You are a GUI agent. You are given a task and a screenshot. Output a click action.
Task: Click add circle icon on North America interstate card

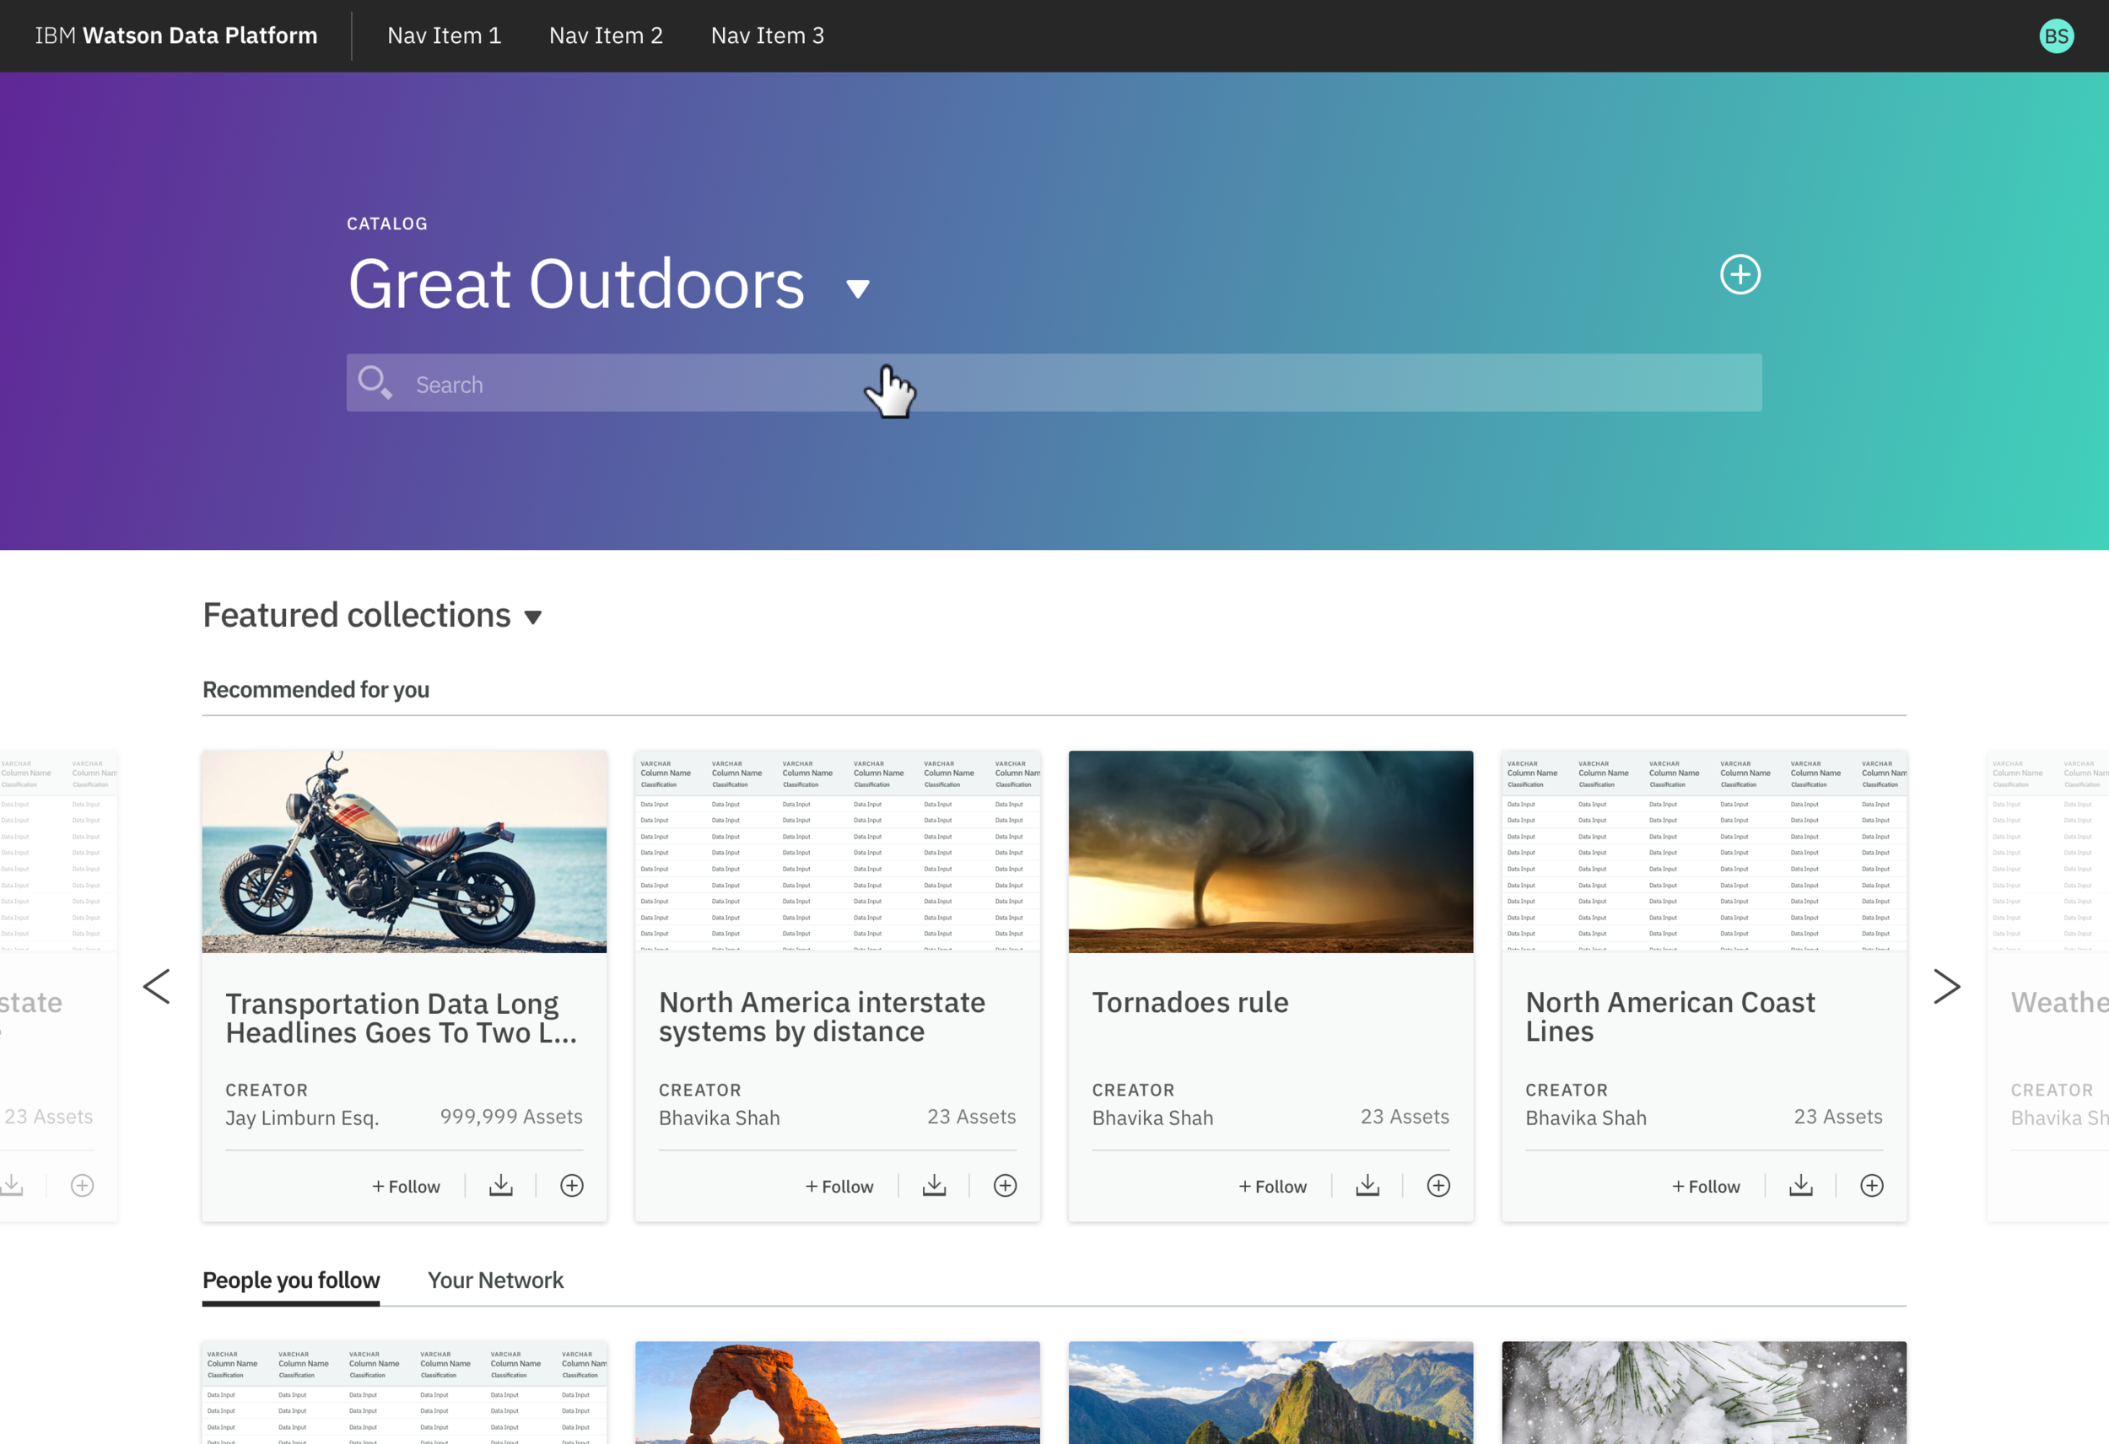[1006, 1185]
